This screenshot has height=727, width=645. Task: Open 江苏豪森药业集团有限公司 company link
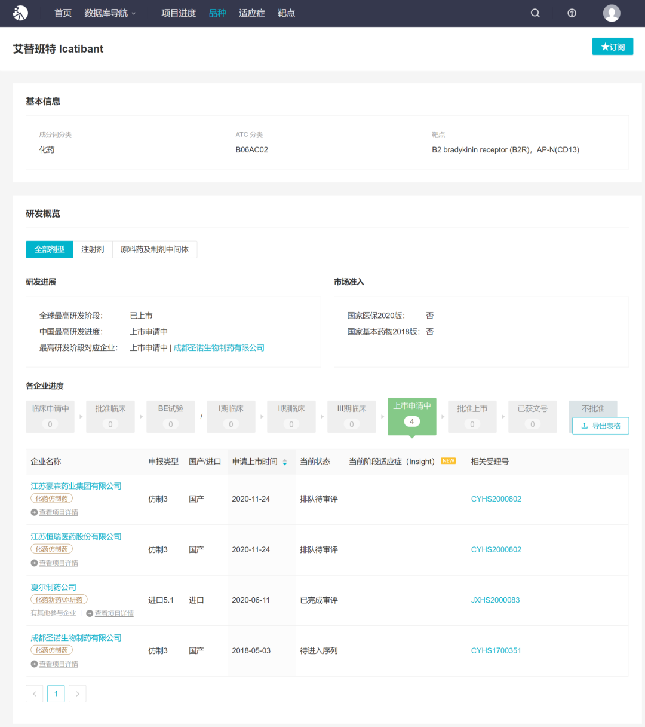tap(76, 486)
